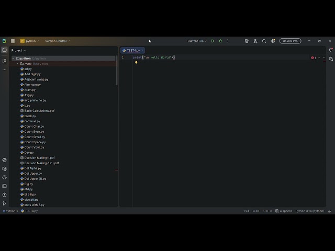335x251 pixels.
Task: Open Version Control dropdown
Action: point(57,41)
